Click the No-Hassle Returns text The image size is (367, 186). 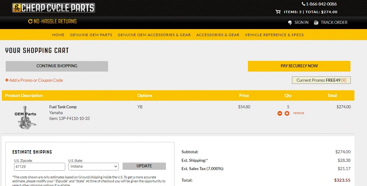(x=55, y=21)
